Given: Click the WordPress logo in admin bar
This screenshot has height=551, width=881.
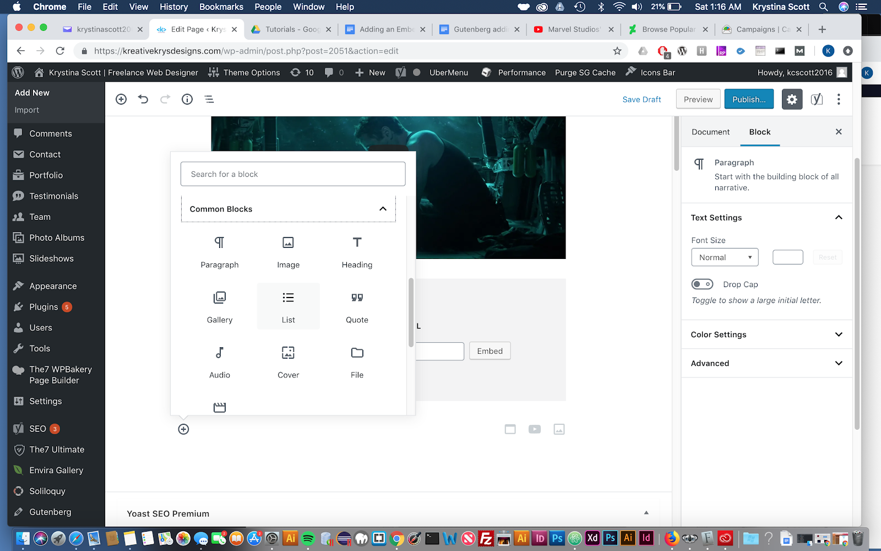Looking at the screenshot, I should (18, 72).
